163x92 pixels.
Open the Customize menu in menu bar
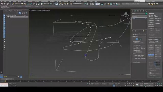[x=65, y=1]
